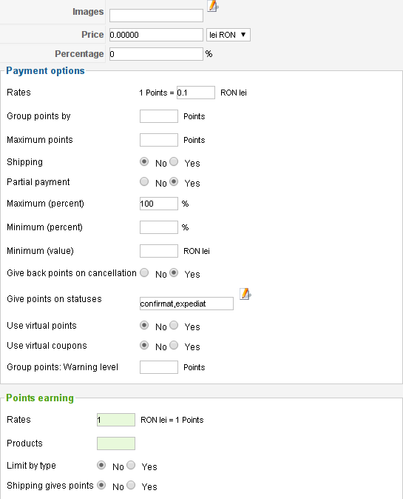The height and width of the screenshot is (499, 403).
Task: Select Yes for Shipping in Payment options
Action: pyautogui.click(x=174, y=161)
